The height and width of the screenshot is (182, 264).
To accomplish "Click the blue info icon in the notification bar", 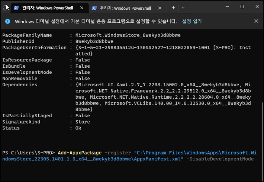I will (x=7, y=22).
